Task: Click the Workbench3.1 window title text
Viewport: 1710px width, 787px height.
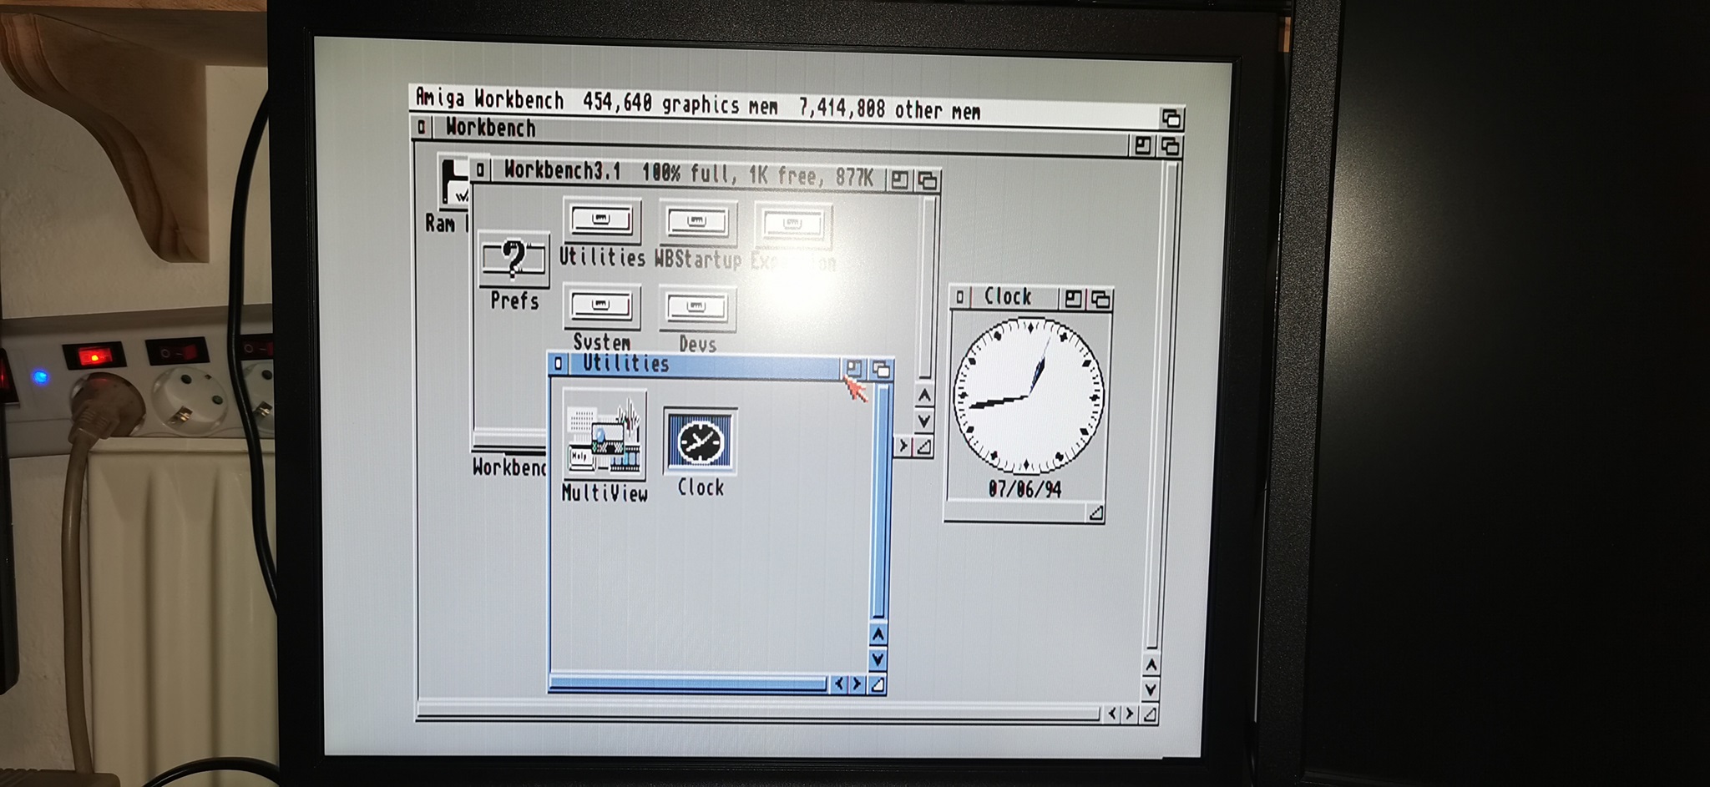Action: tap(562, 171)
